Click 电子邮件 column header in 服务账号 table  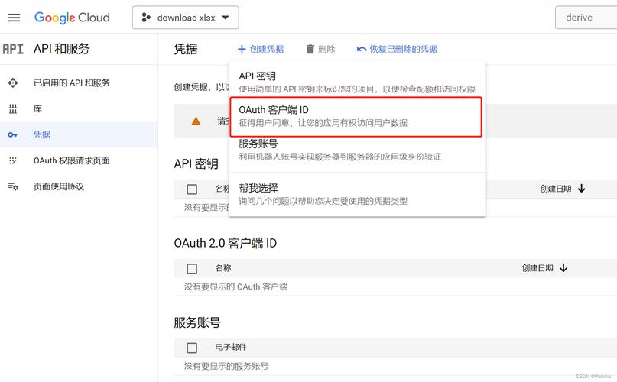pos(231,347)
